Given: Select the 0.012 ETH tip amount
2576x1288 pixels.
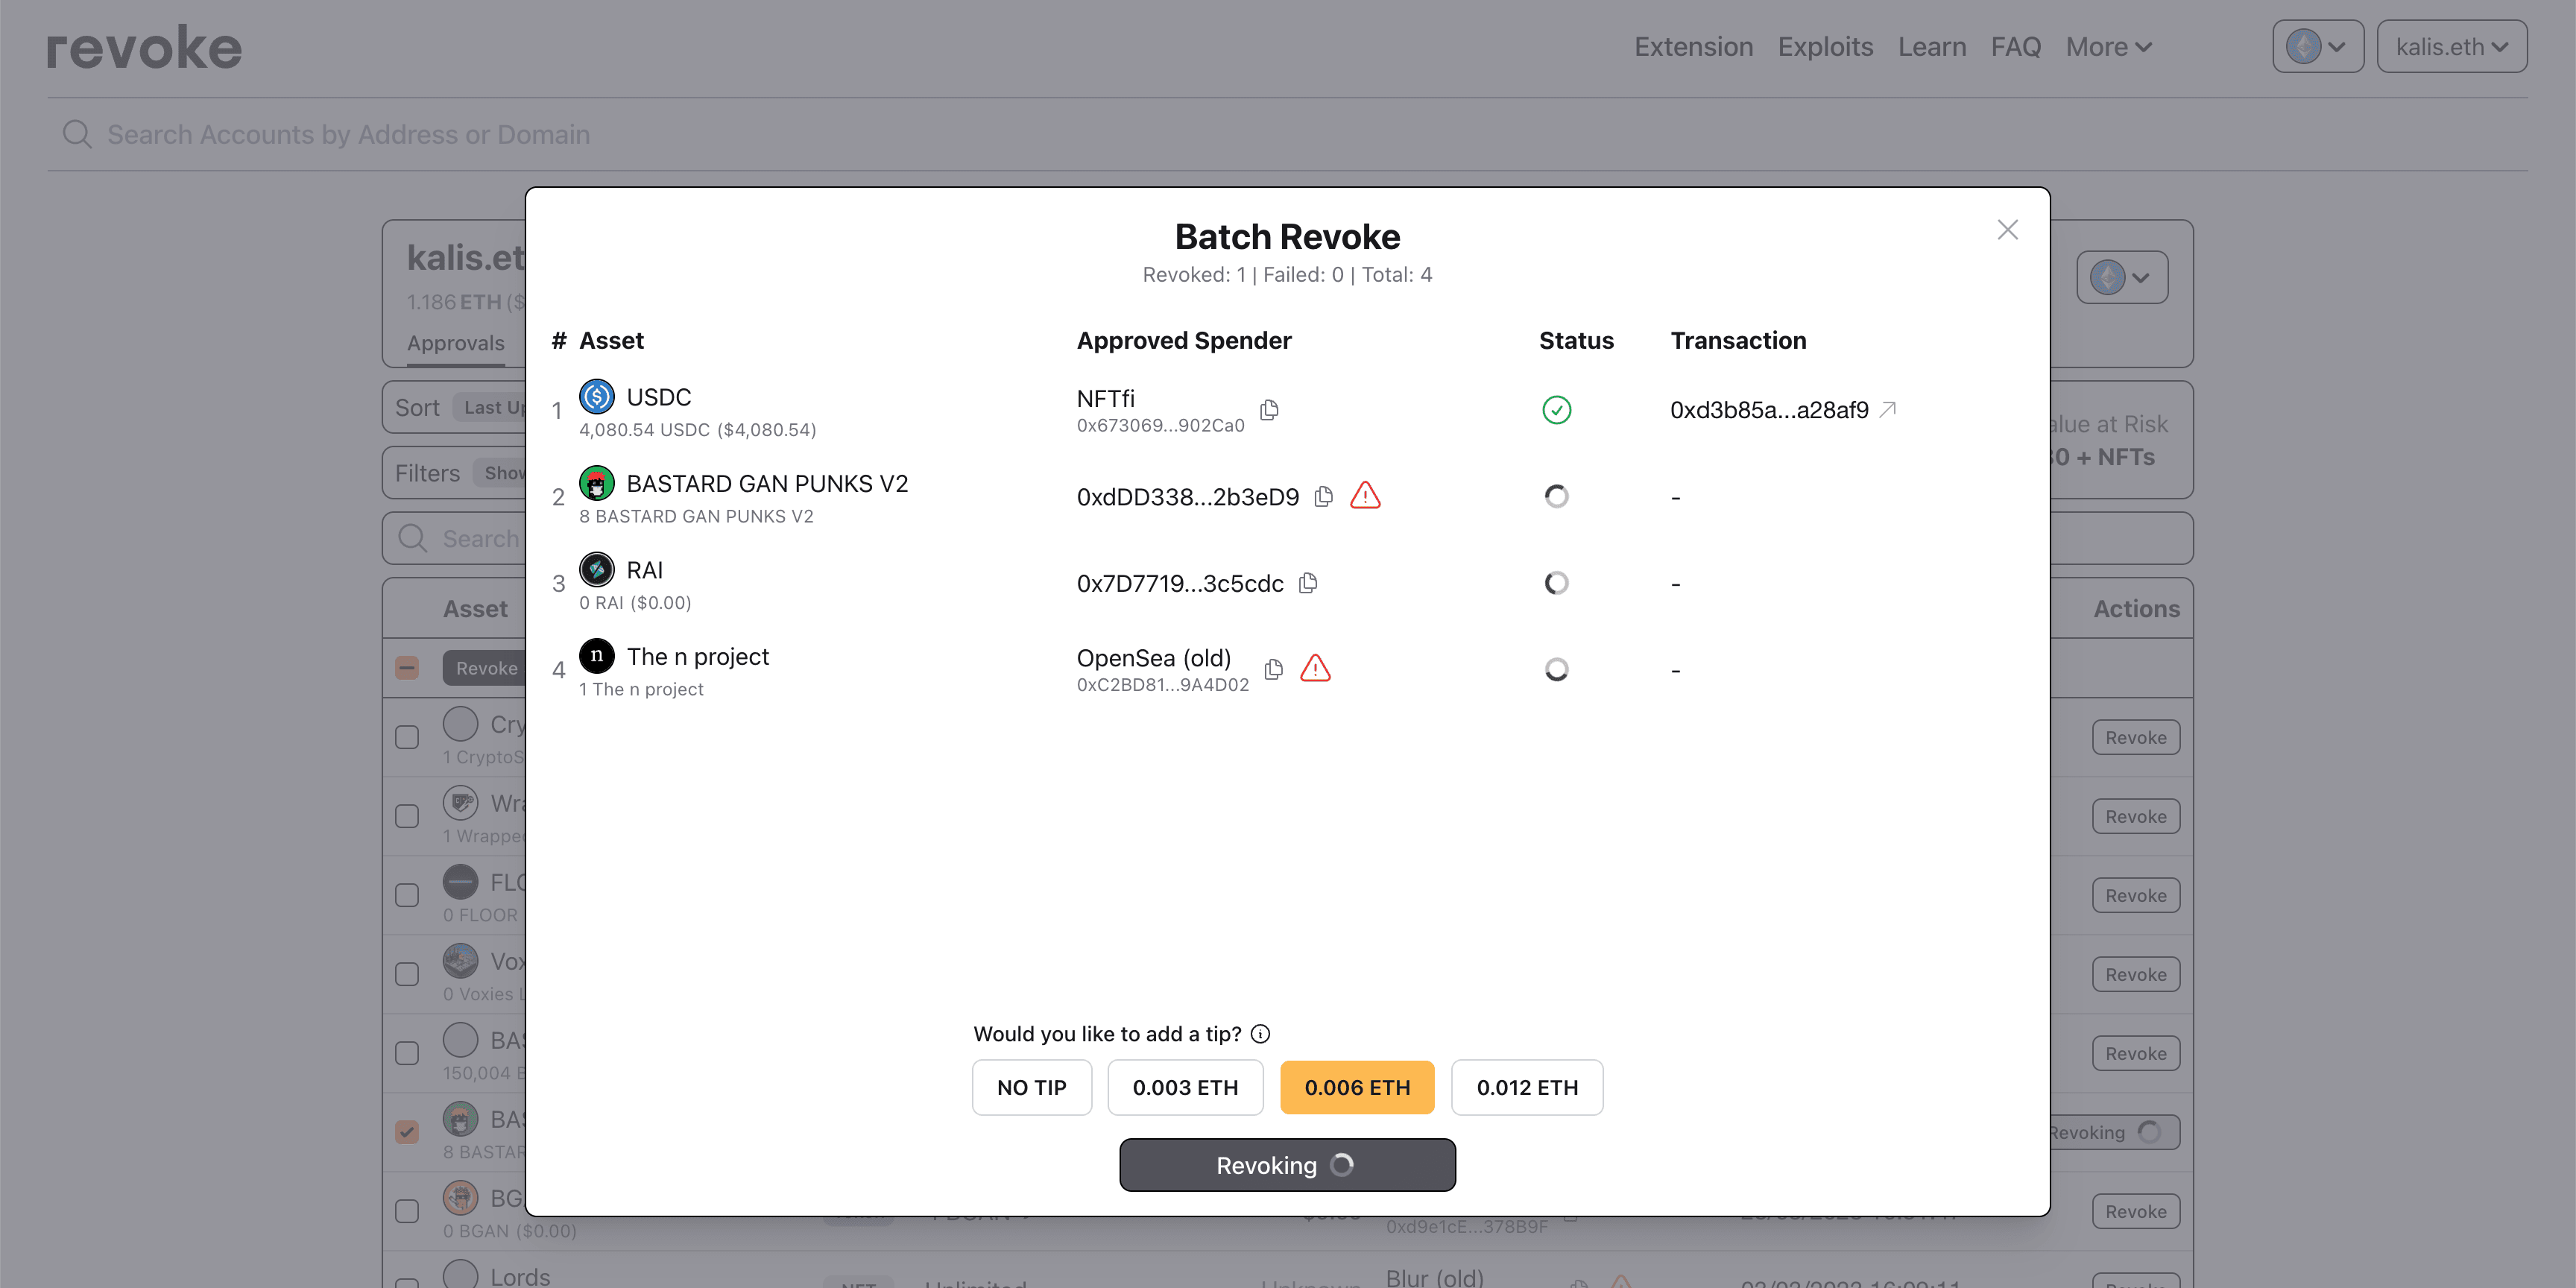Looking at the screenshot, I should [1527, 1087].
